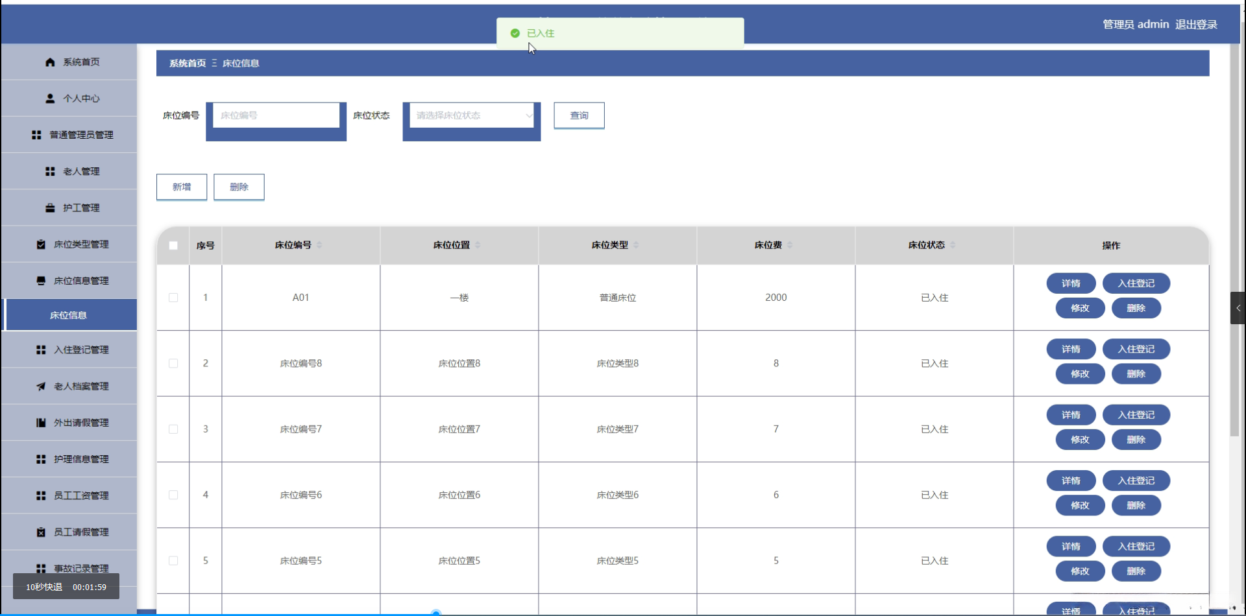Click the grid icon beside 普通管理员管理

pyautogui.click(x=36, y=135)
